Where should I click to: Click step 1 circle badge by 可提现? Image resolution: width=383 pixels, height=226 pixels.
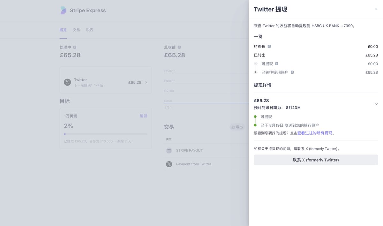pyautogui.click(x=256, y=64)
